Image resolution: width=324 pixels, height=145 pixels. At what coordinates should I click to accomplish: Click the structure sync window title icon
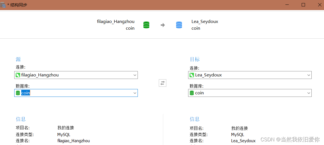(3, 4)
